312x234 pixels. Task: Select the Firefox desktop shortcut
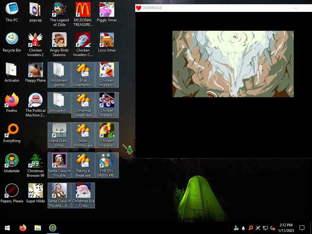(x=12, y=103)
